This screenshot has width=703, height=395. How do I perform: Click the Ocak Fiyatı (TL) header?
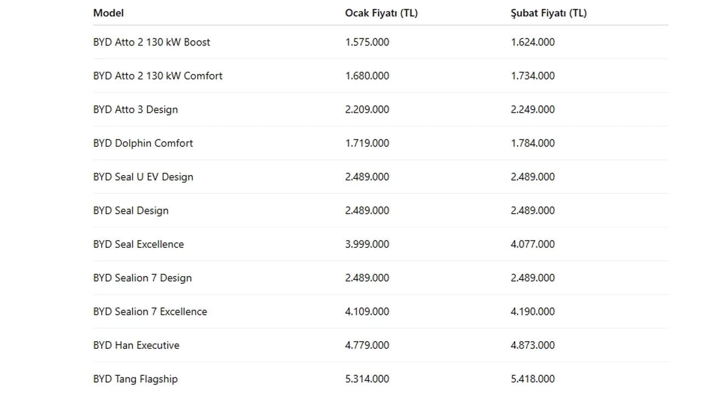coord(381,13)
